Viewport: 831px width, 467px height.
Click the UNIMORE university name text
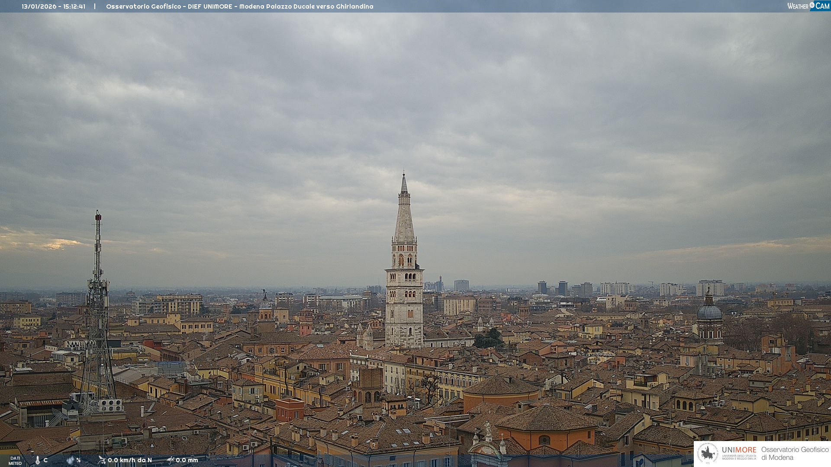pyautogui.click(x=739, y=450)
